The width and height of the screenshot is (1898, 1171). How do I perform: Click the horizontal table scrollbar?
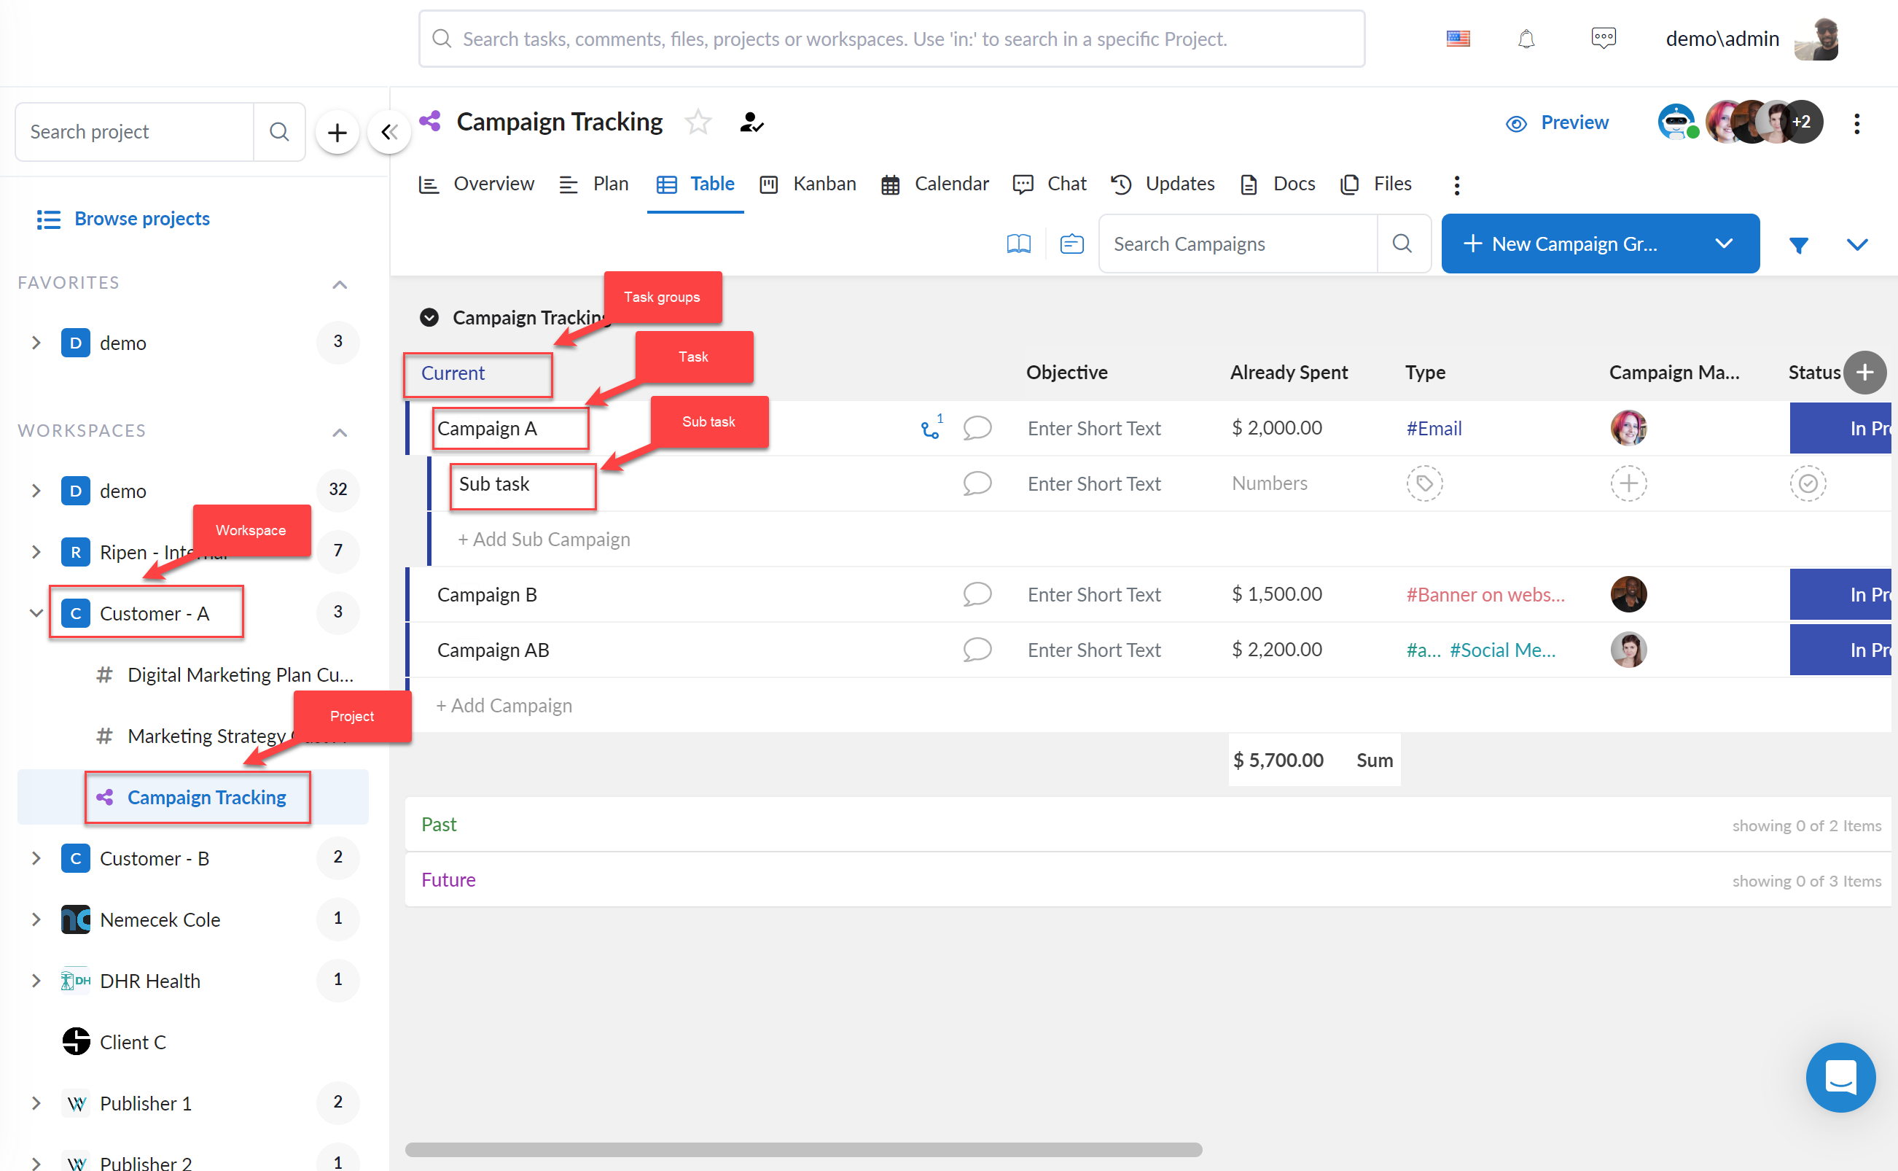tap(803, 1150)
